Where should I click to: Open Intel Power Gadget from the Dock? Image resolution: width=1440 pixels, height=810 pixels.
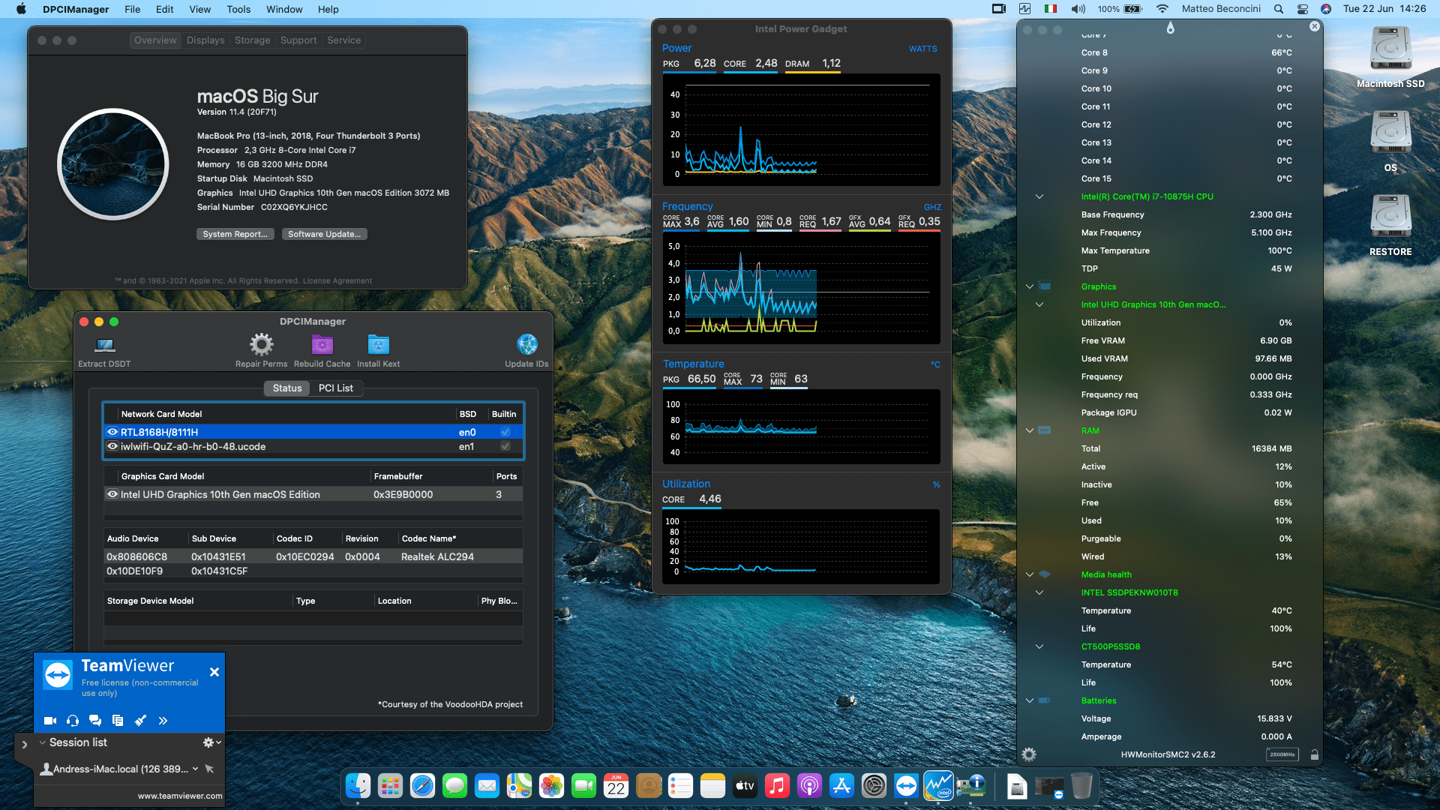938,786
